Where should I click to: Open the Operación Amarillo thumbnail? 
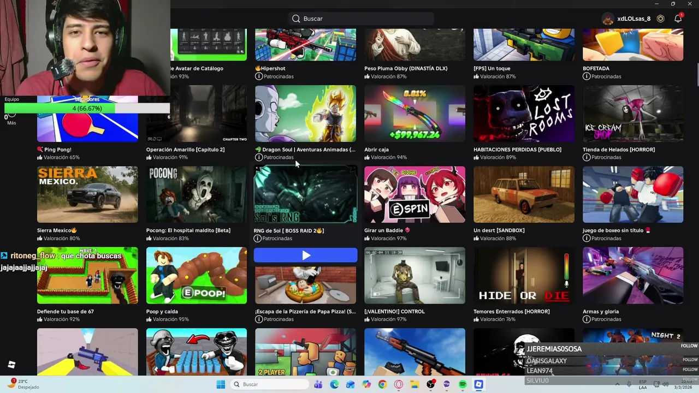(197, 114)
